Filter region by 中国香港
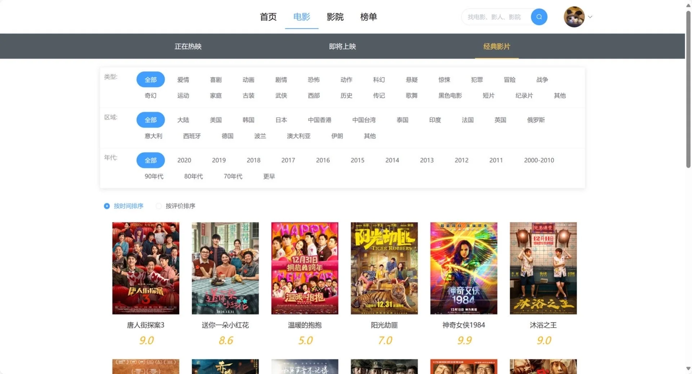The height and width of the screenshot is (374, 692). (x=320, y=120)
